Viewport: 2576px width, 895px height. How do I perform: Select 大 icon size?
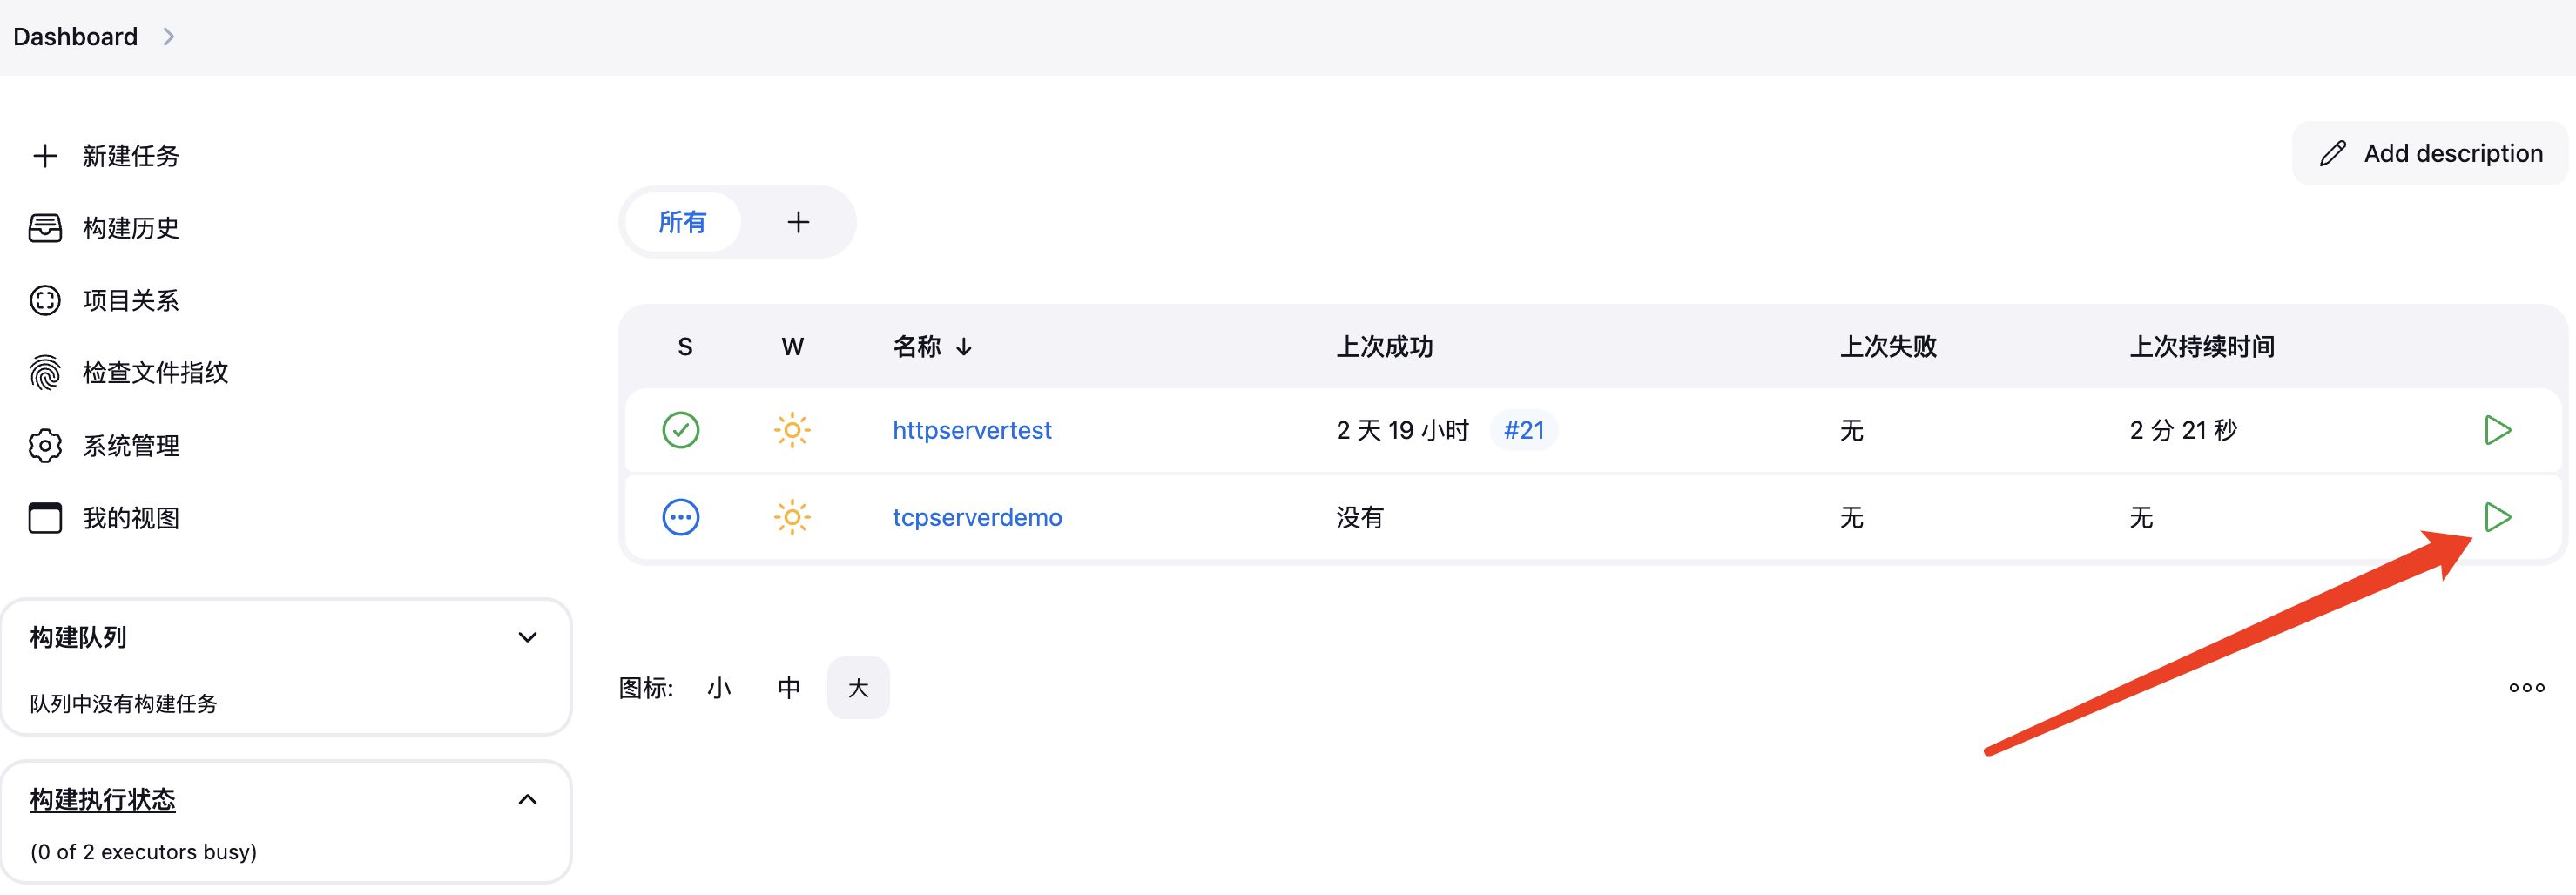(858, 688)
